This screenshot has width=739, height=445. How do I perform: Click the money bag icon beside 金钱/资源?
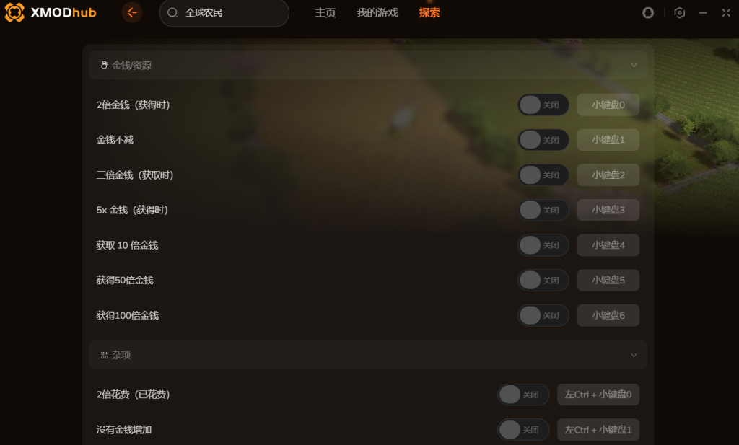coord(104,65)
